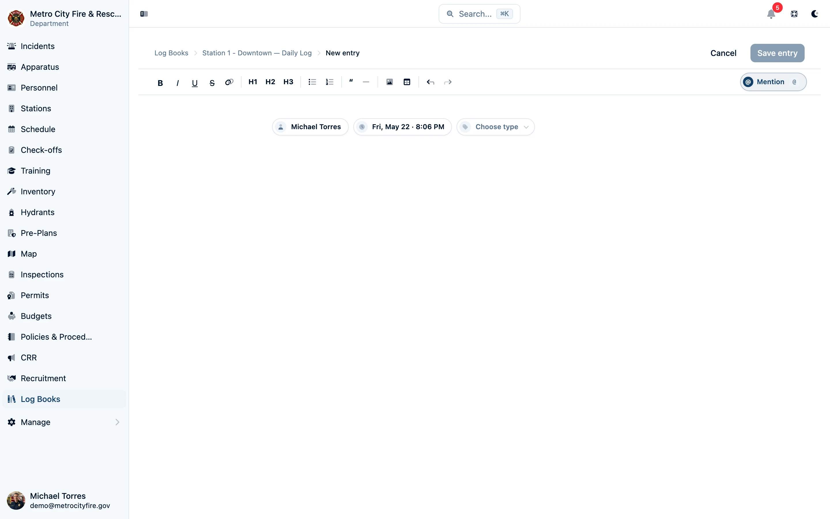Insert a table
This screenshot has width=830, height=519.
point(407,82)
